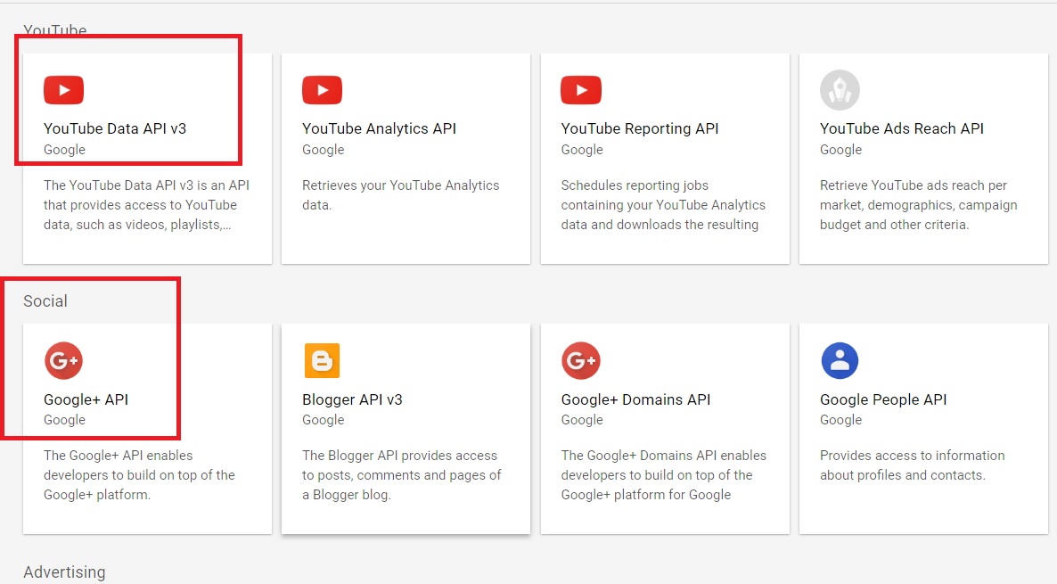1057x584 pixels.
Task: Click description 'Retrieves your YouTube Analytics data.'
Action: tap(400, 195)
